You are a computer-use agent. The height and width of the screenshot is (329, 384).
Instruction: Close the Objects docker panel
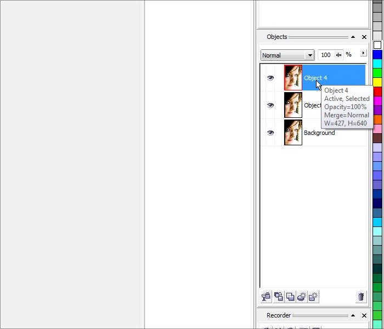pos(364,37)
